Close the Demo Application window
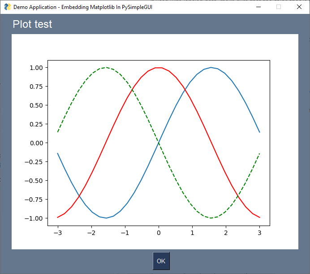Image resolution: width=310 pixels, height=274 pixels. click(299, 7)
